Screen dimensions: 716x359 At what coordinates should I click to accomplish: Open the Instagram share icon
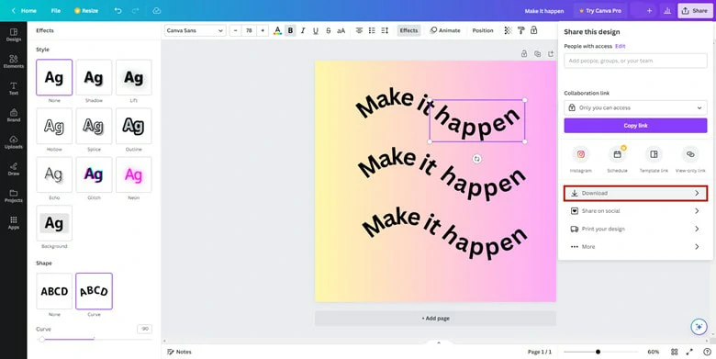click(x=581, y=154)
